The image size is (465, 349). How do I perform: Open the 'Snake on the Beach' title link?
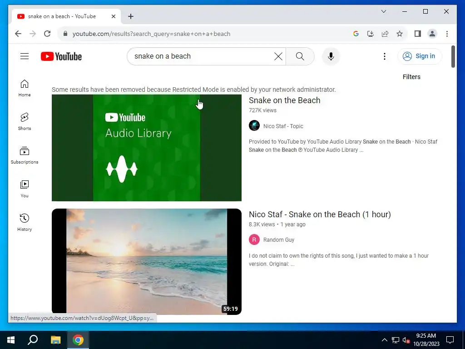(x=284, y=100)
